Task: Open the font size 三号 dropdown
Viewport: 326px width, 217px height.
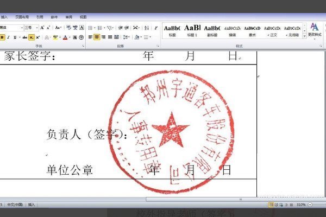Action: tap(37, 28)
